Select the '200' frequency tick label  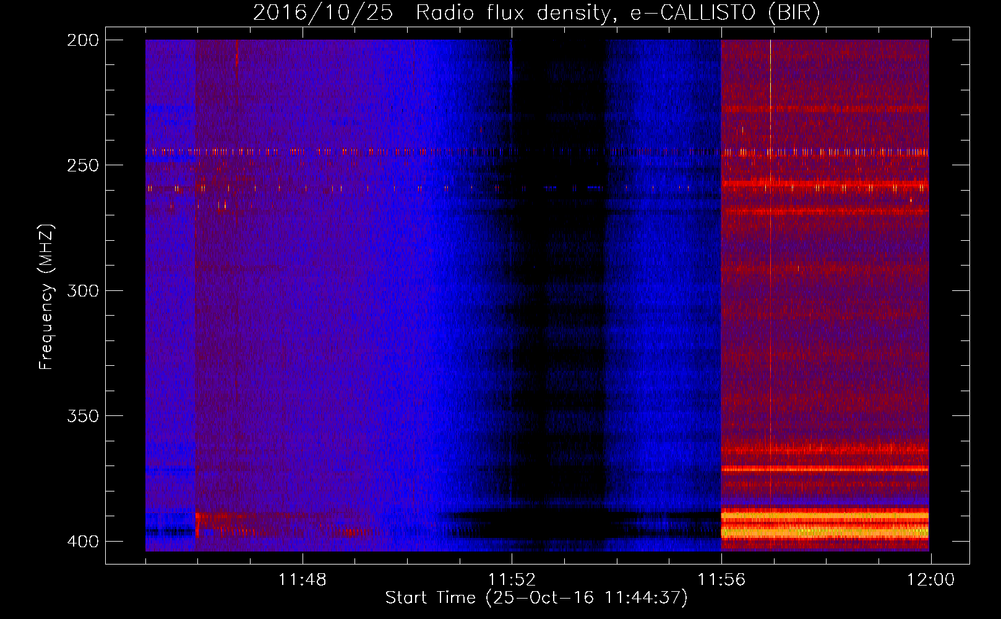(83, 40)
